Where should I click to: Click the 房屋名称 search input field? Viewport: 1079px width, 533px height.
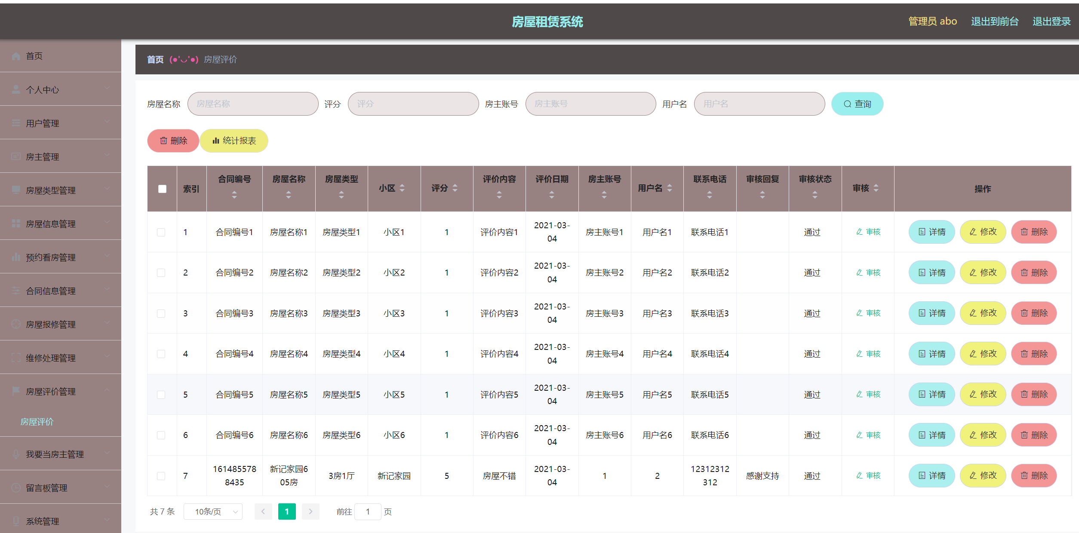pyautogui.click(x=253, y=104)
